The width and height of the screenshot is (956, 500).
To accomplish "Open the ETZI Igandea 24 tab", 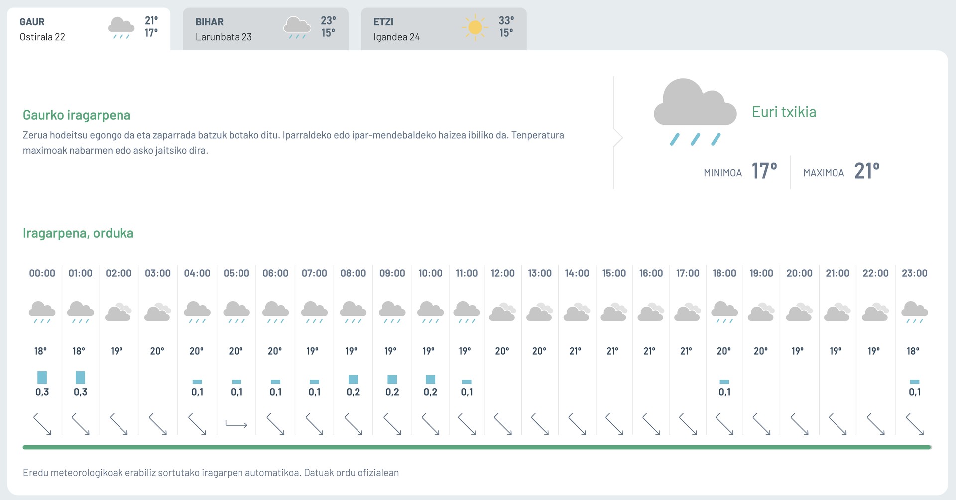I will (x=444, y=29).
